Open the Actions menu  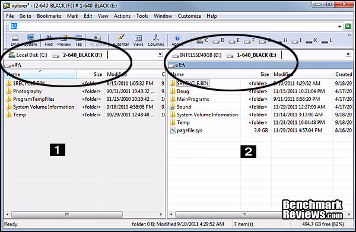pos(122,16)
